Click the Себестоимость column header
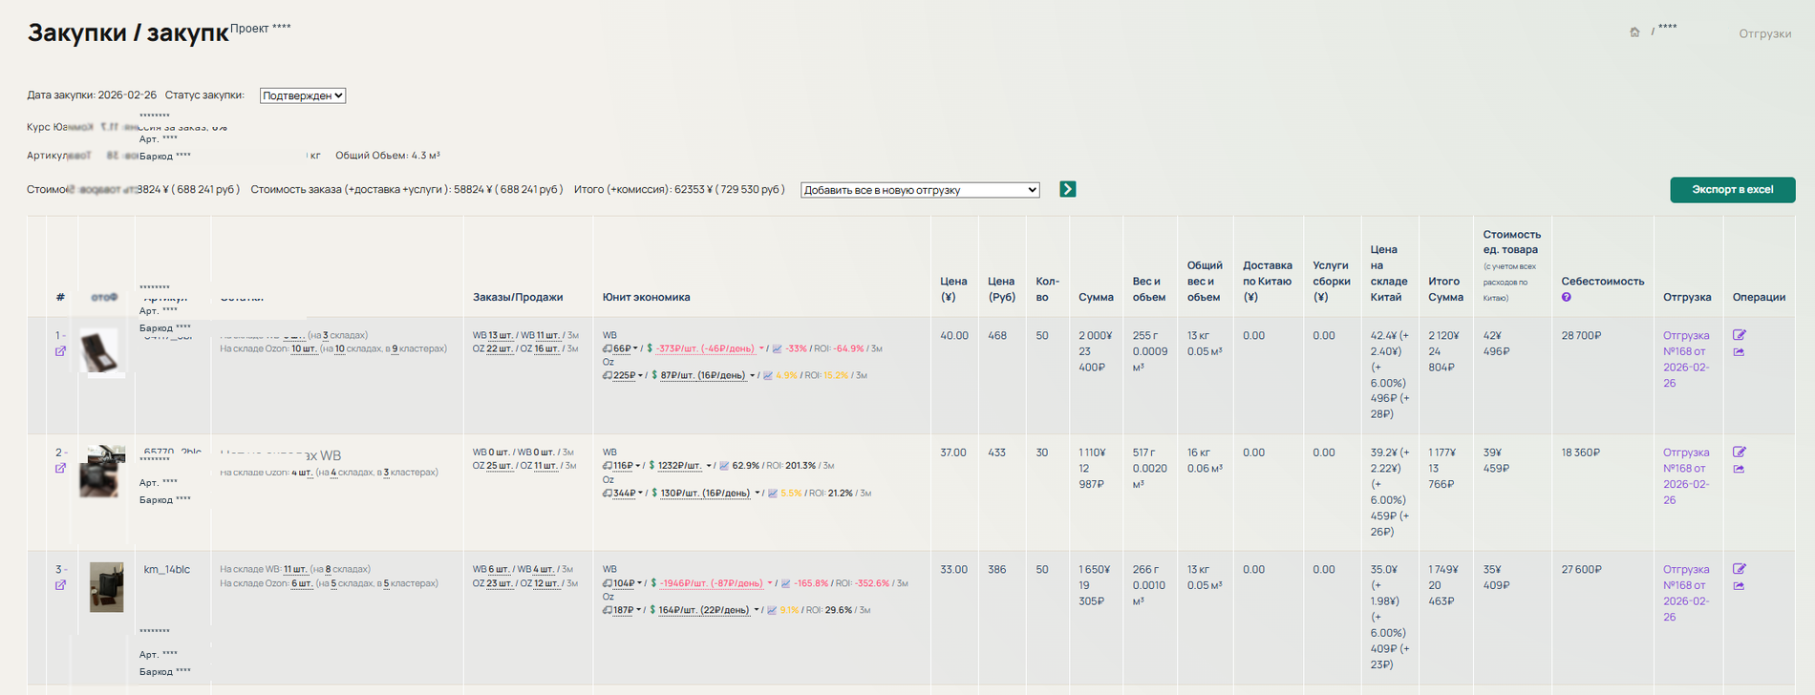This screenshot has height=695, width=1815. 1602,282
